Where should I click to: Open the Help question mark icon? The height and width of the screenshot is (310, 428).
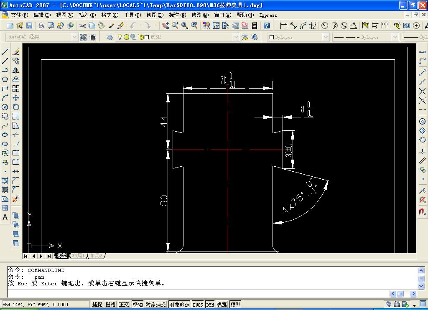267,25
